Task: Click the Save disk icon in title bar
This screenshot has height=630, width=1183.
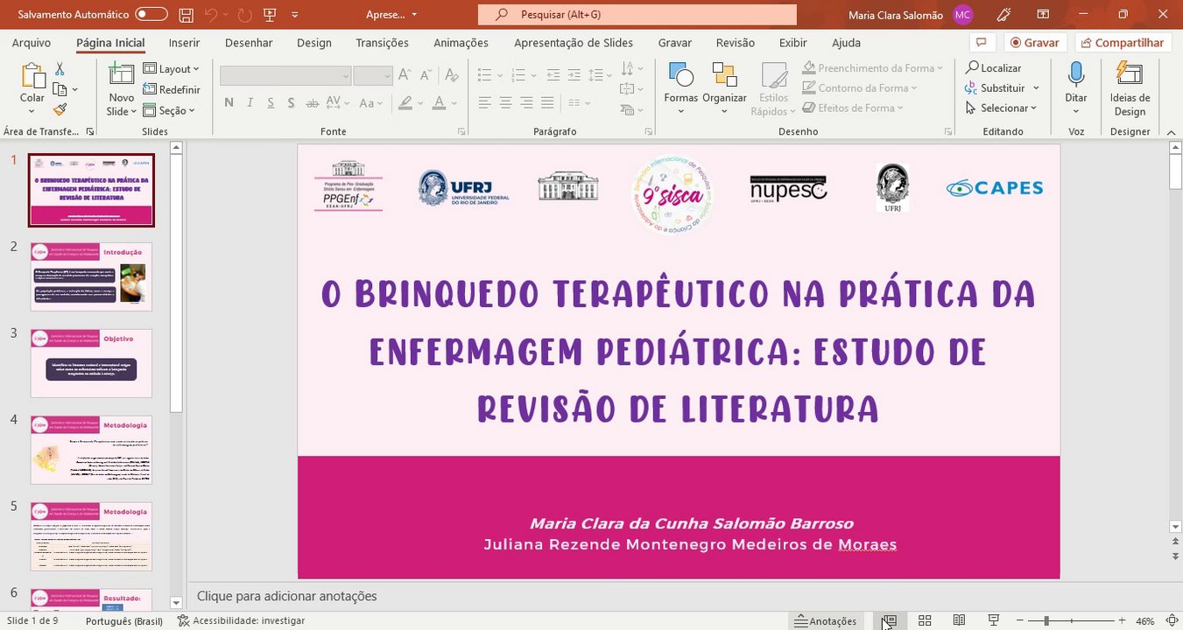Action: coord(186,15)
